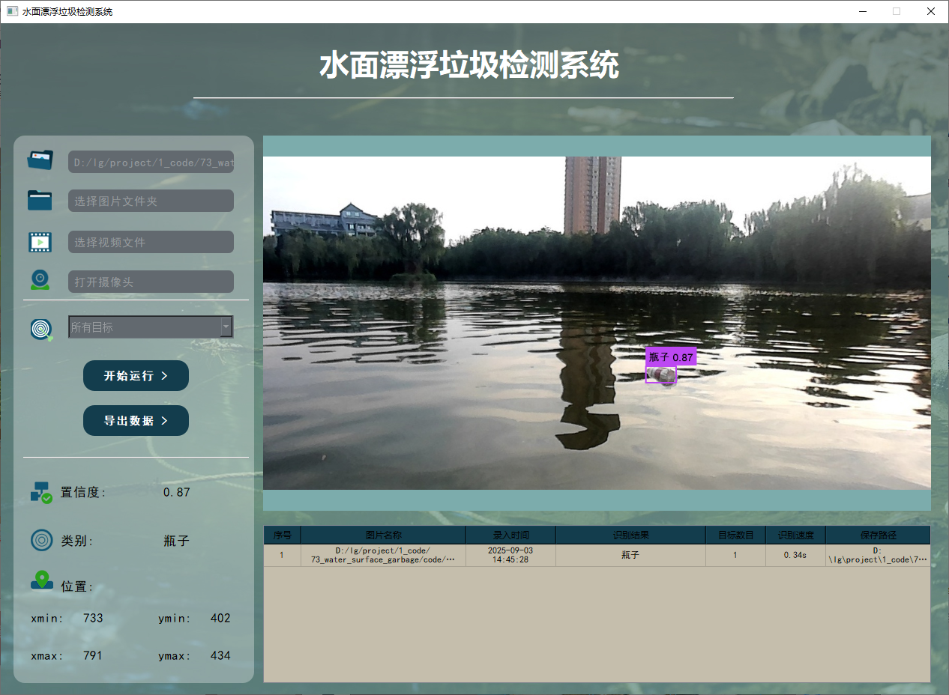Open the 所有目标 combo box

pos(151,327)
